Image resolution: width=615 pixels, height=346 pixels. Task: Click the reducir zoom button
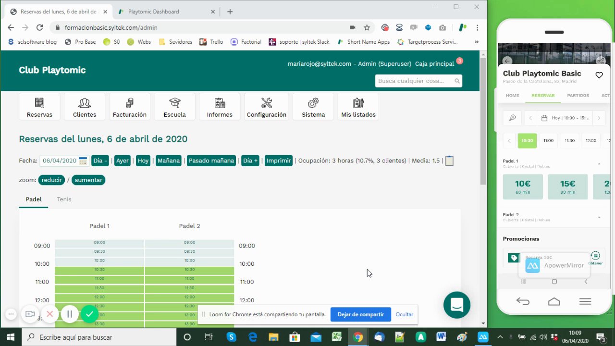[52, 180]
